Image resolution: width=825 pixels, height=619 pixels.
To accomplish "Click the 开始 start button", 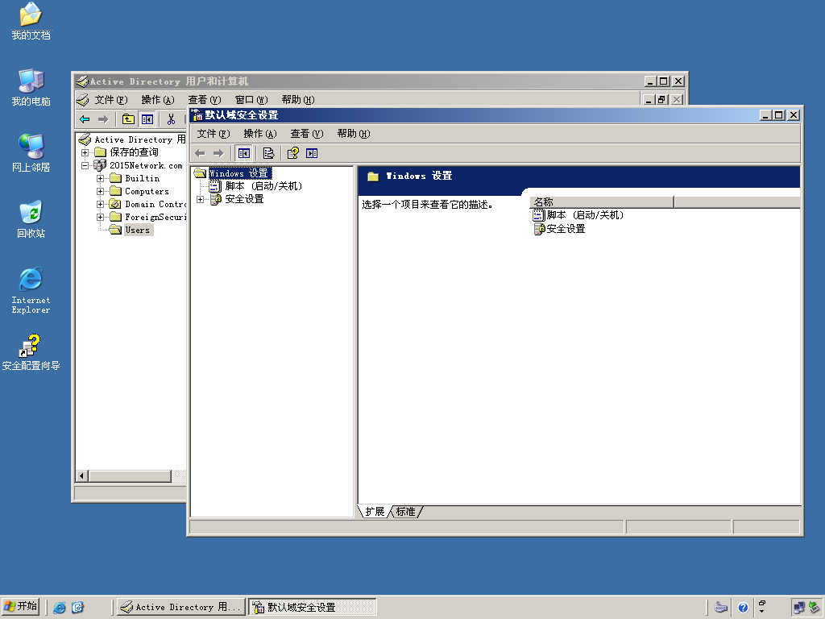I will click(x=20, y=607).
